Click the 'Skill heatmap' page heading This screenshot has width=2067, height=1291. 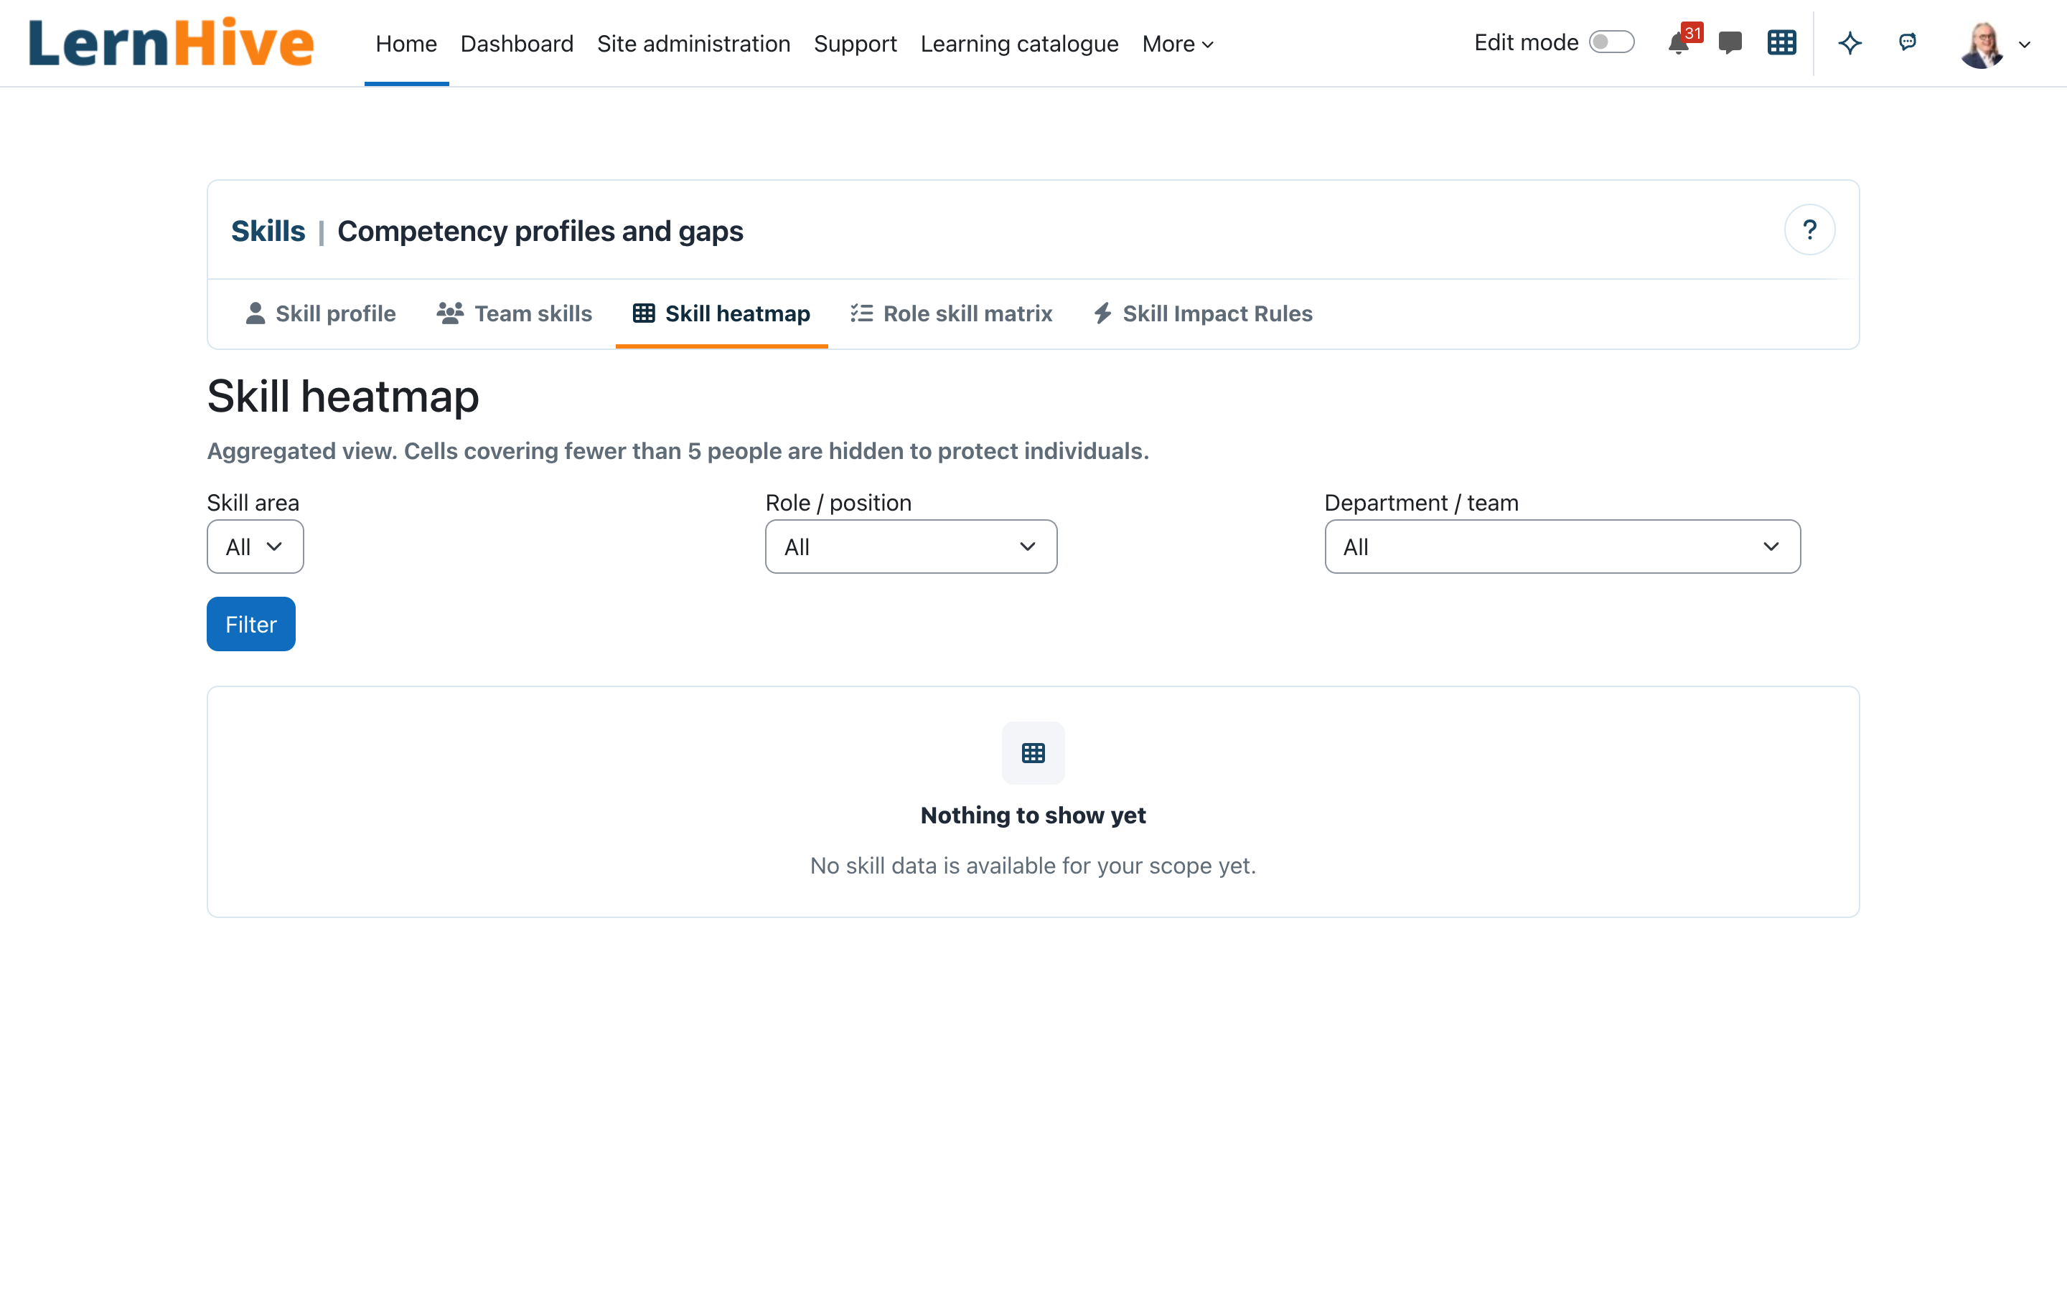point(342,396)
